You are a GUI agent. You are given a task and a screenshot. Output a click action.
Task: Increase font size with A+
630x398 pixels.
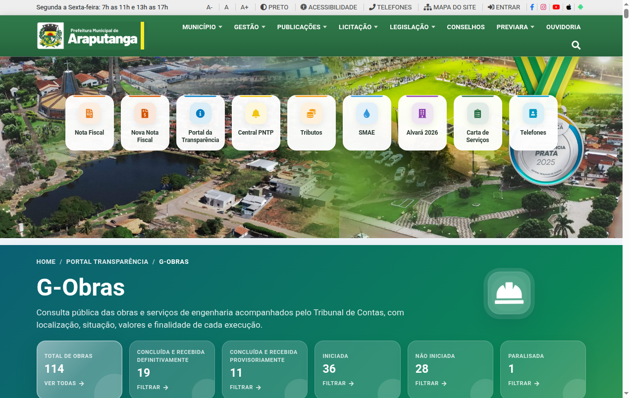(x=245, y=7)
